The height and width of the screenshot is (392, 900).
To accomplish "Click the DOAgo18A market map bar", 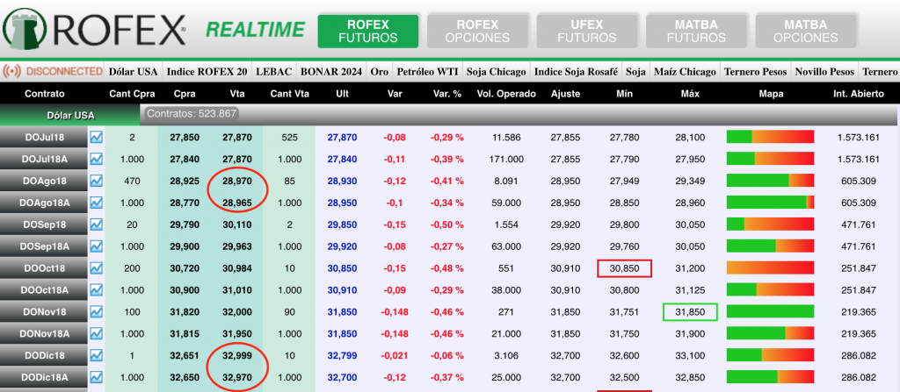I will click(770, 203).
